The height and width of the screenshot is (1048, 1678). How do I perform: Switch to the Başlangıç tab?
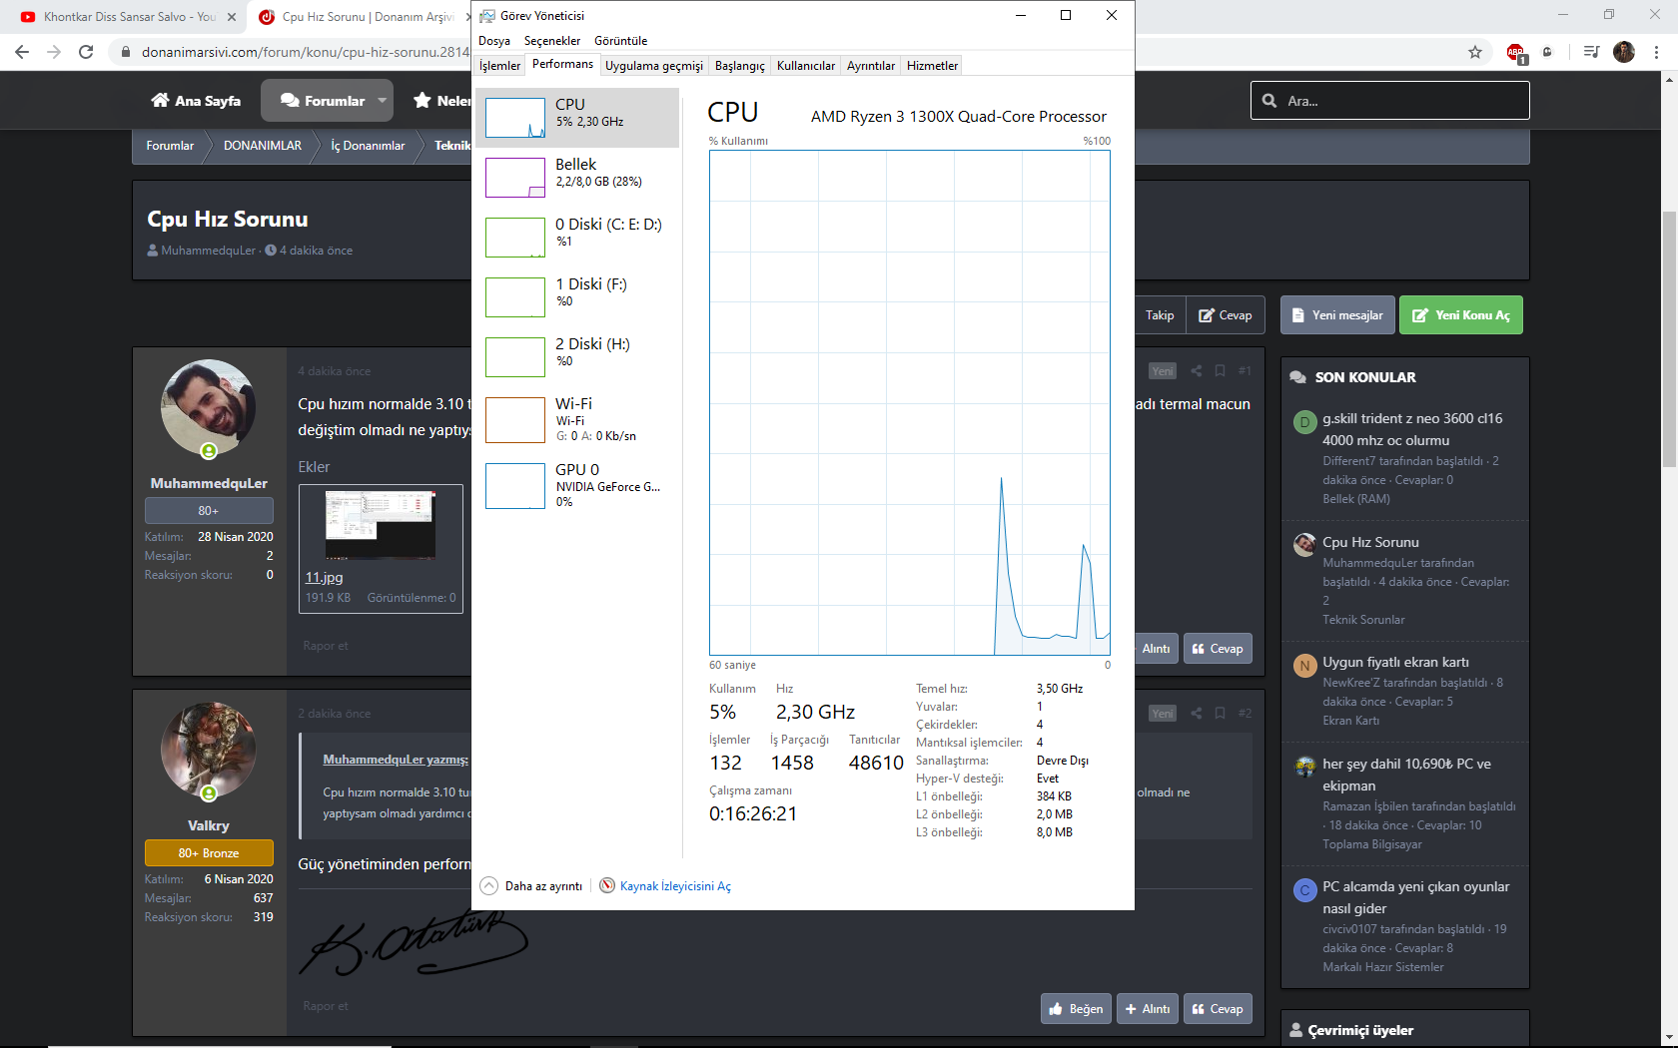pyautogui.click(x=740, y=66)
